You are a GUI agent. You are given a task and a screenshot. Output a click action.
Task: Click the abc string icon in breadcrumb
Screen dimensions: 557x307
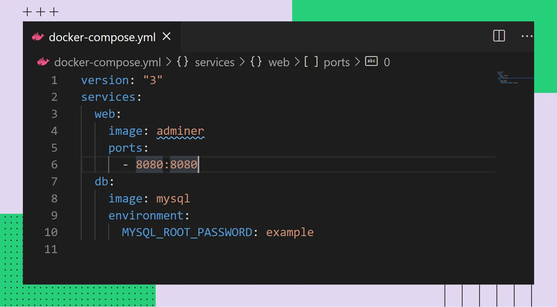[x=371, y=61]
